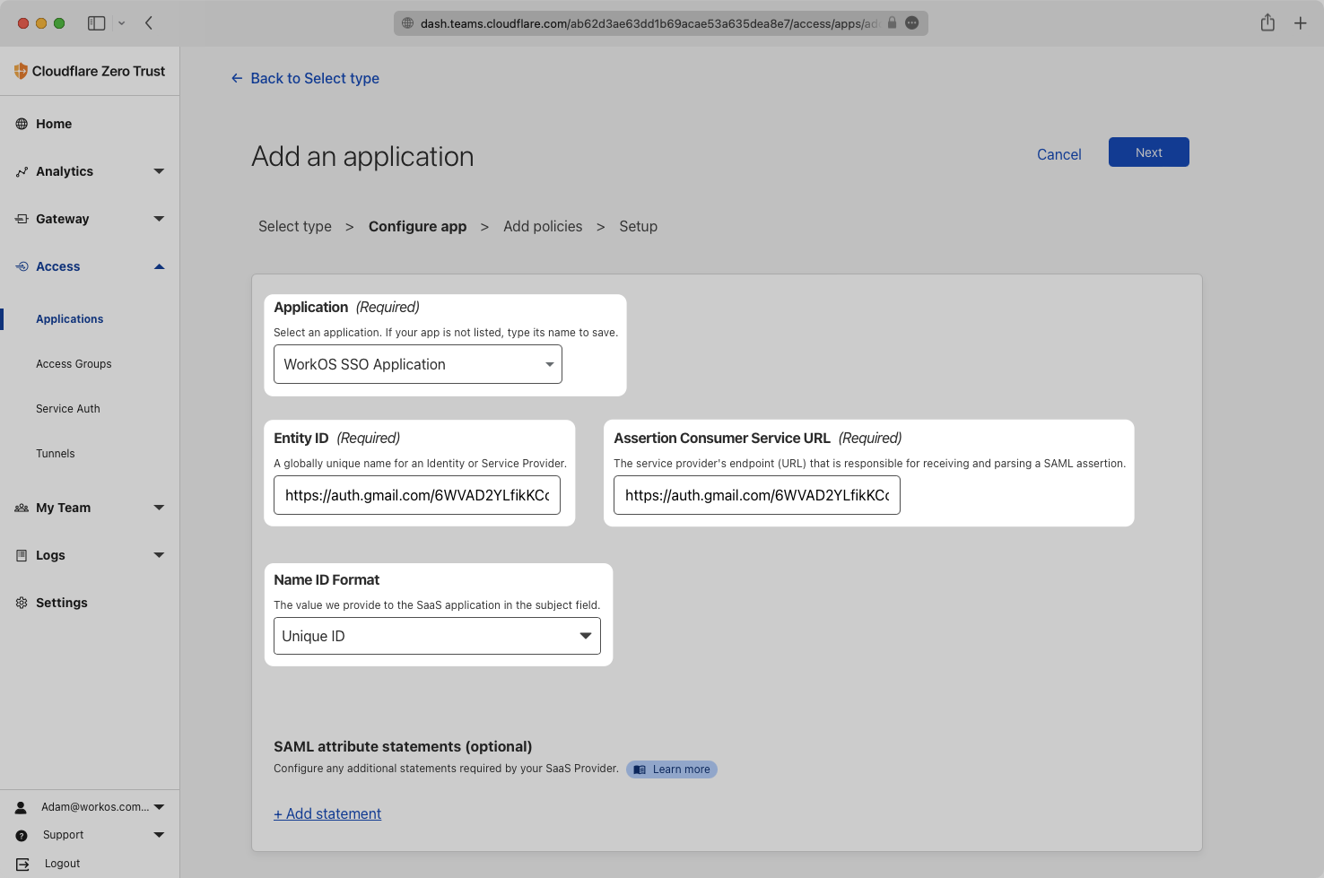Click the Safari share icon in toolbar

(1267, 22)
